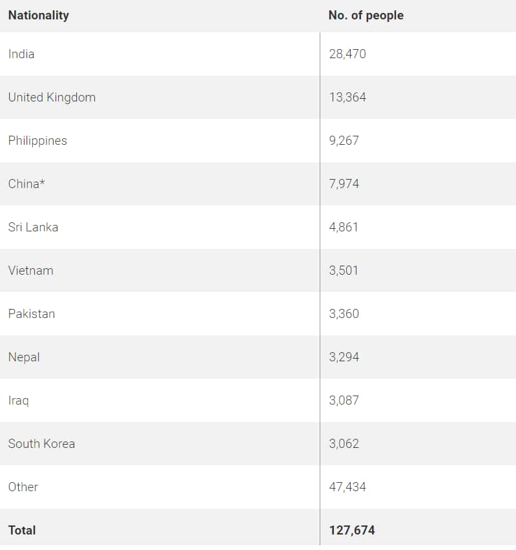The width and height of the screenshot is (516, 550).
Task: Select the Iraq nationality cell
Action: [x=19, y=401]
